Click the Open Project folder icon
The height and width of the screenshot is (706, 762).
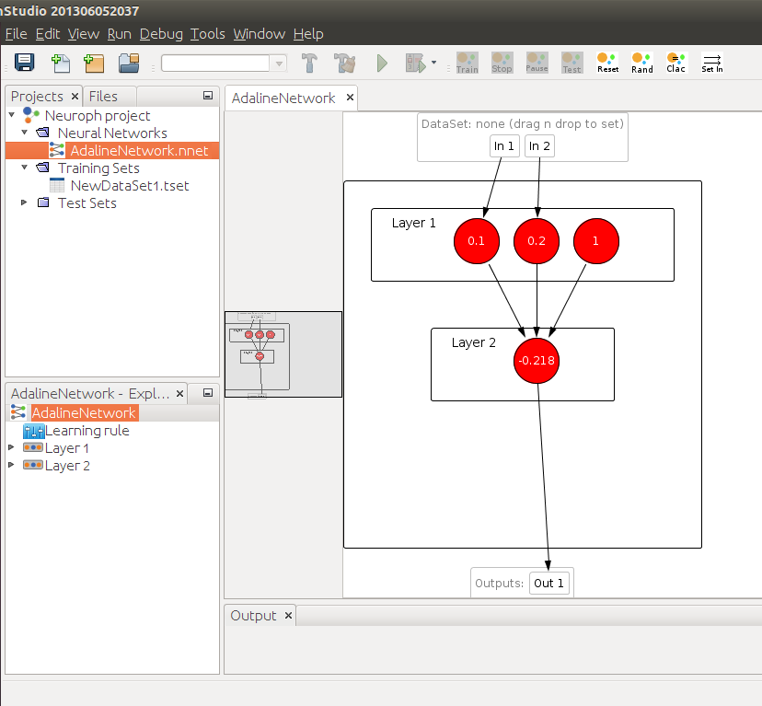click(x=128, y=63)
